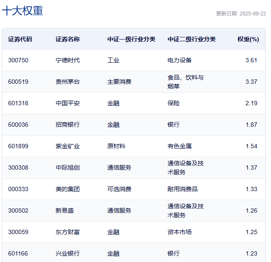This screenshot has height=262, width=271.
Task: Select the name 东方财富
Action: tap(68, 232)
